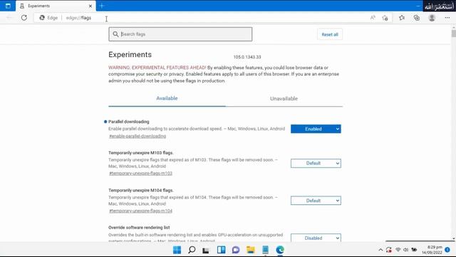456x257 pixels.
Task: Switch to the Available tab
Action: [x=167, y=99]
